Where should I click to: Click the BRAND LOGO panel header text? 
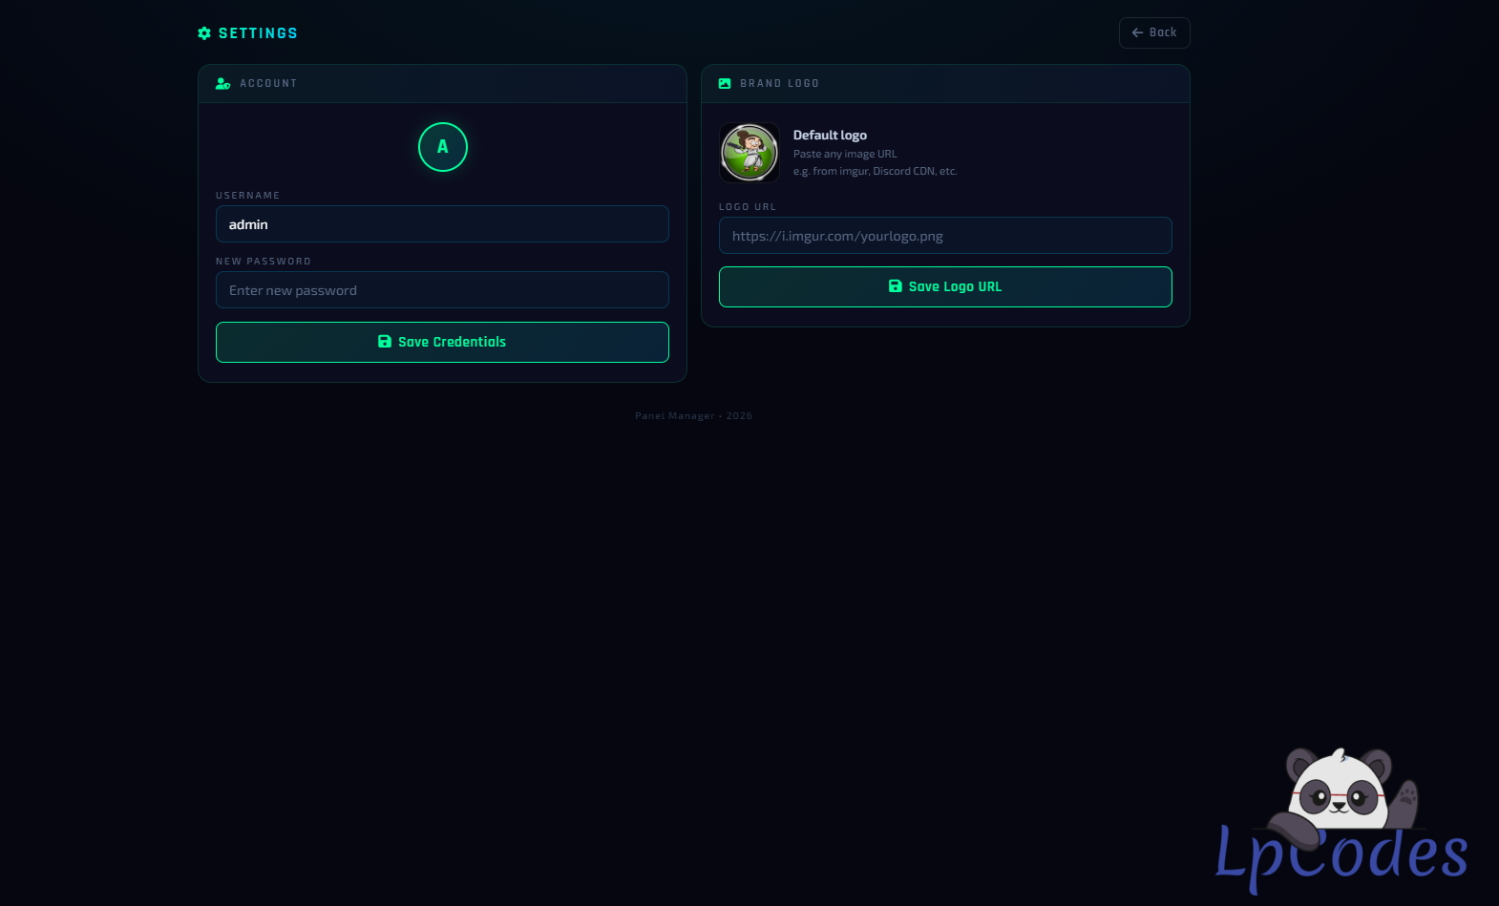[779, 84]
